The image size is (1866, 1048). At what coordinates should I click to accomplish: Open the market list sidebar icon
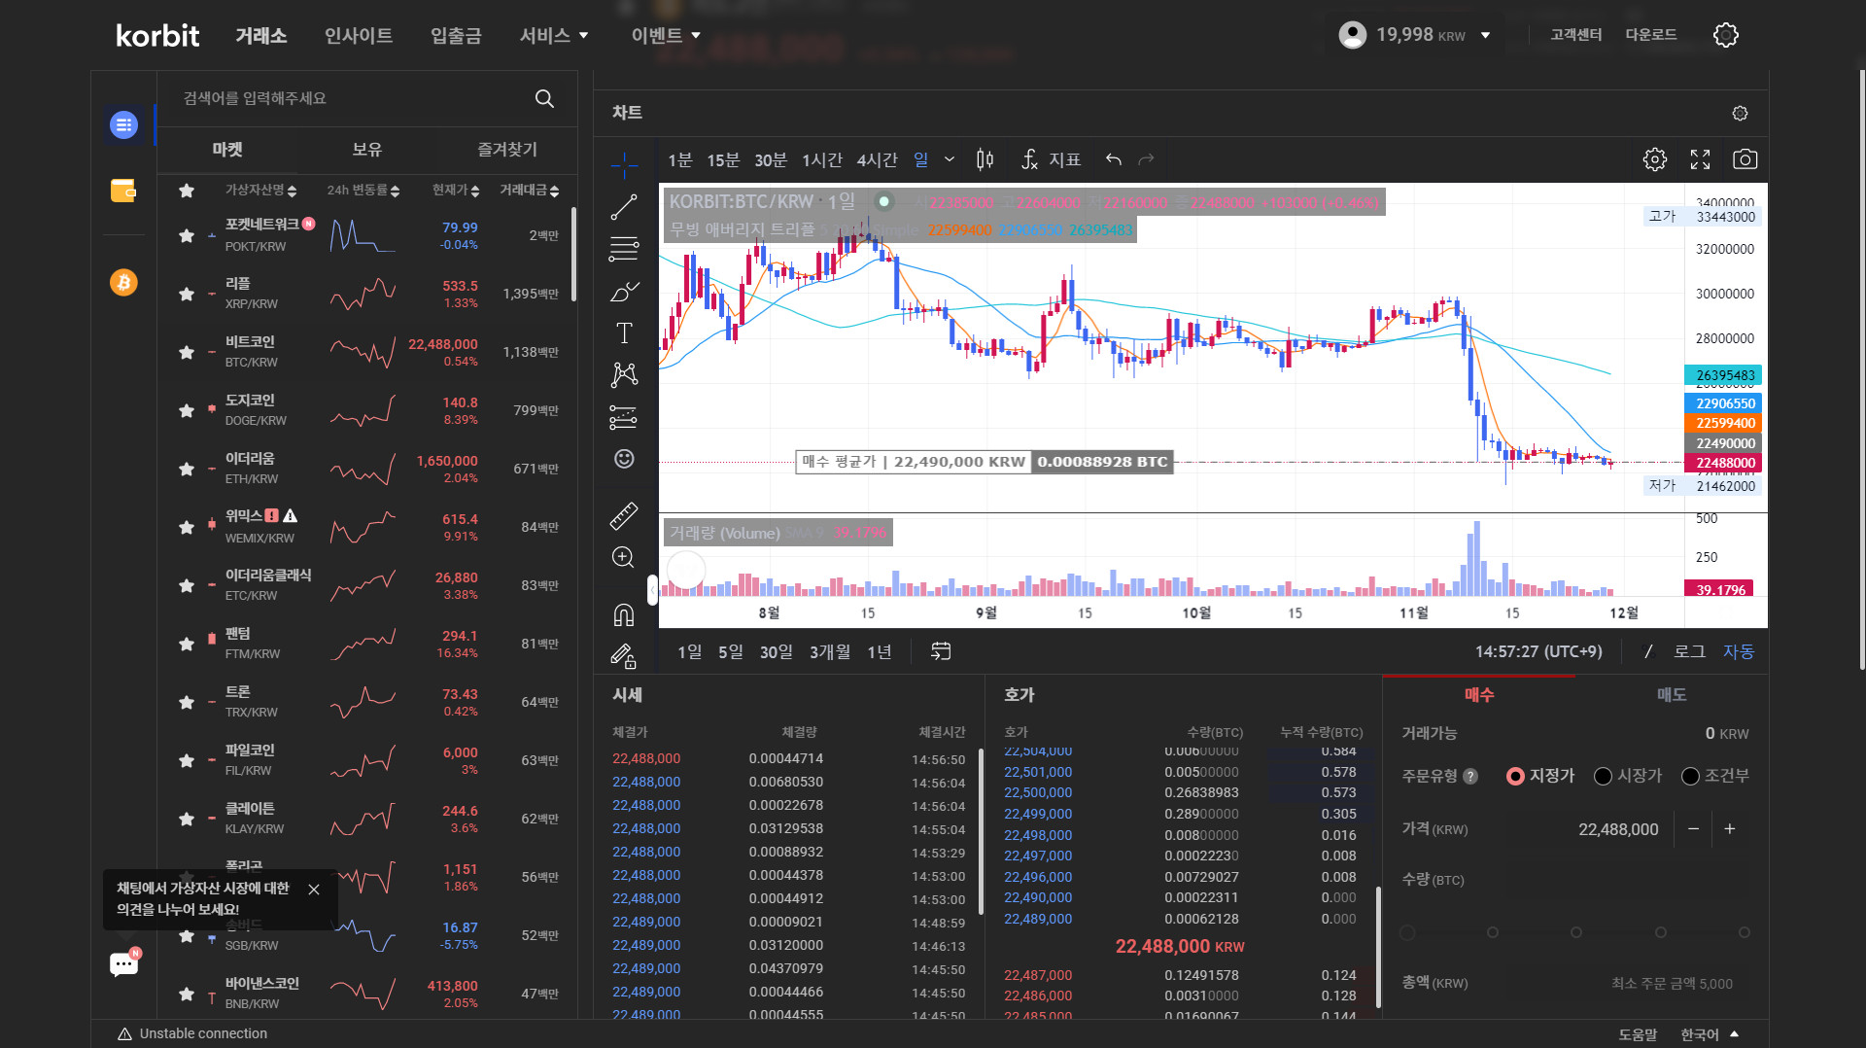click(x=123, y=124)
